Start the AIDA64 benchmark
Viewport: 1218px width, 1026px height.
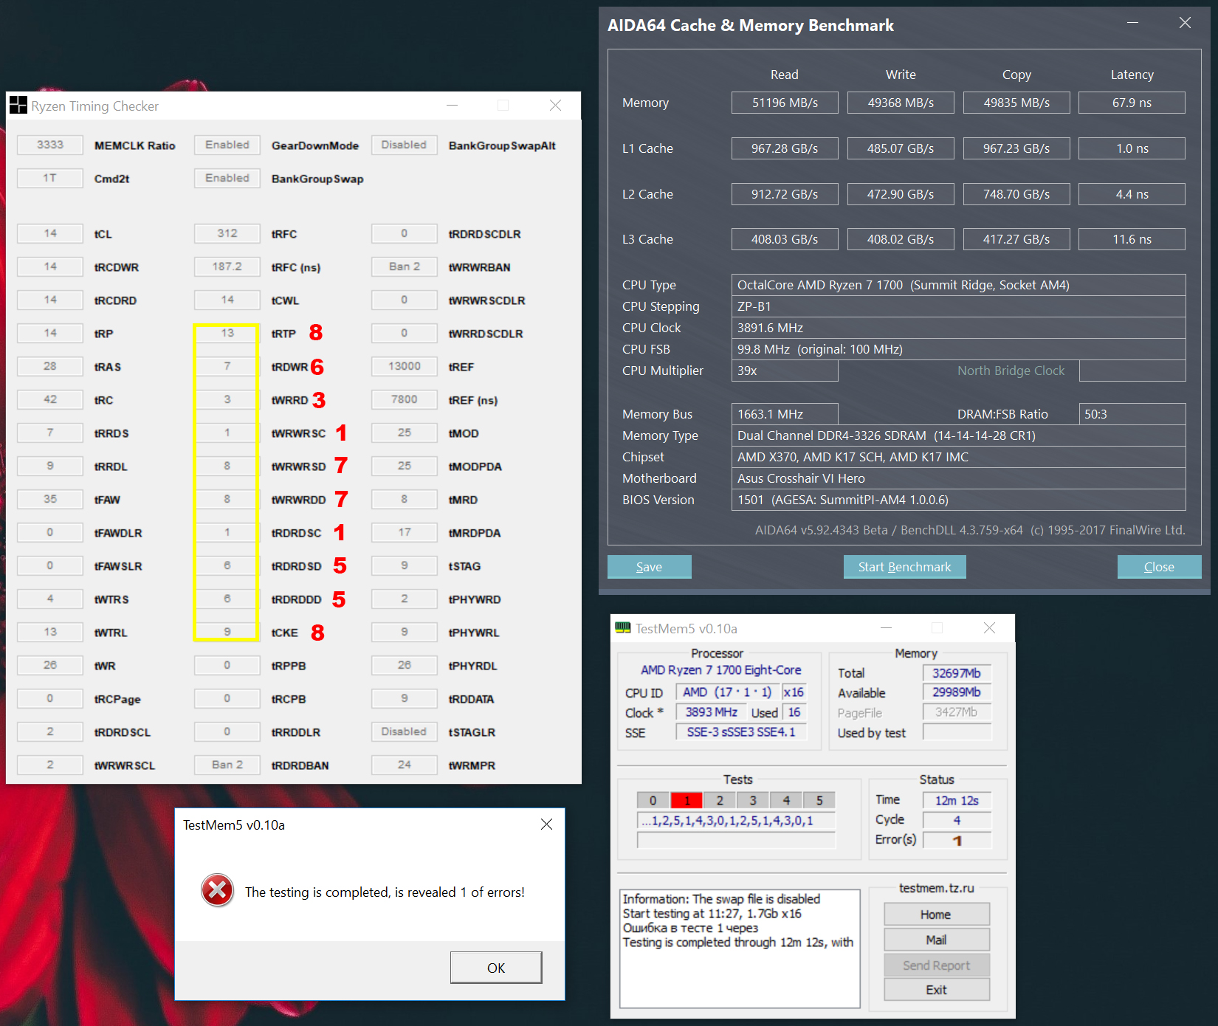904,567
